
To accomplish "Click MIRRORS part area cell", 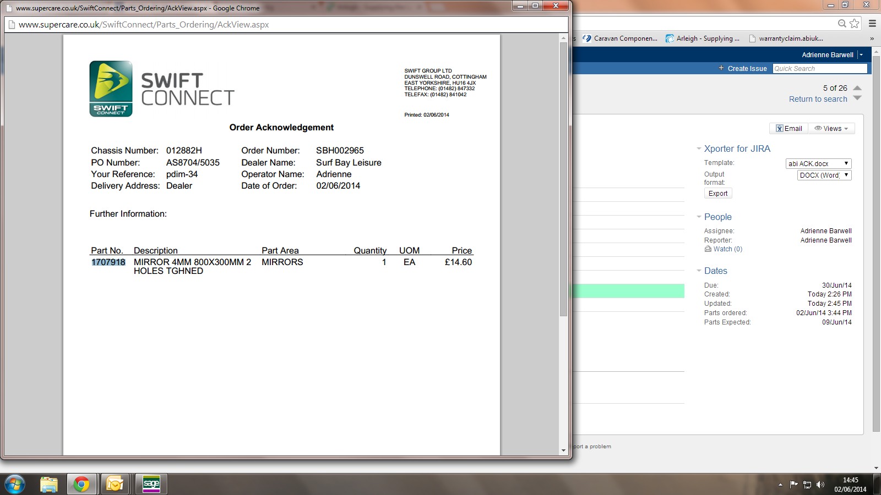I will [x=282, y=262].
